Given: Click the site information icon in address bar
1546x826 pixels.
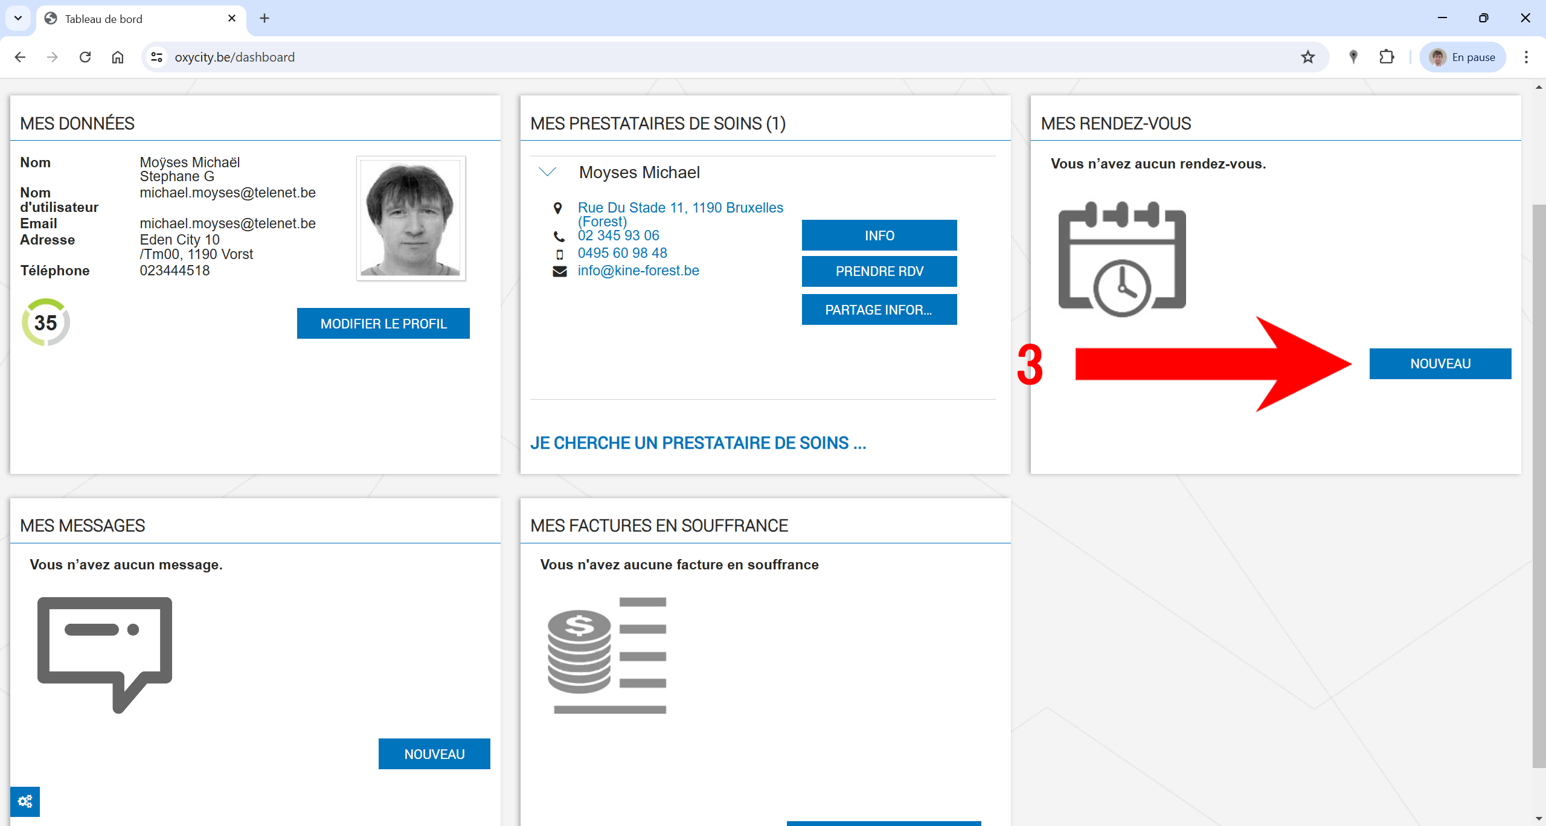Looking at the screenshot, I should click(x=157, y=57).
